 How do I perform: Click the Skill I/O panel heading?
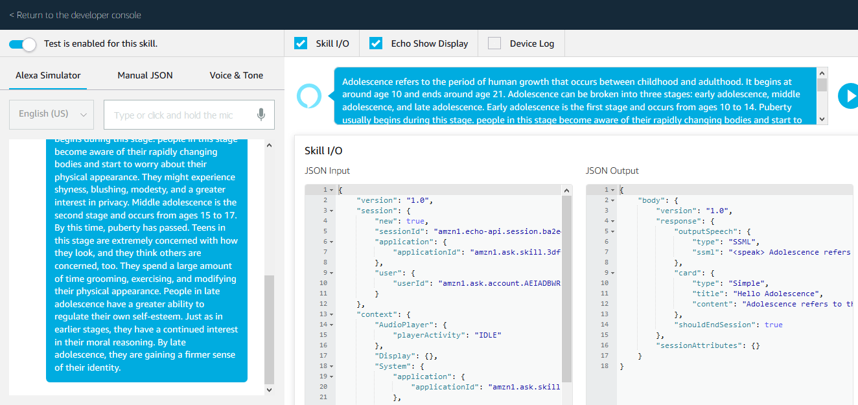[x=323, y=151]
